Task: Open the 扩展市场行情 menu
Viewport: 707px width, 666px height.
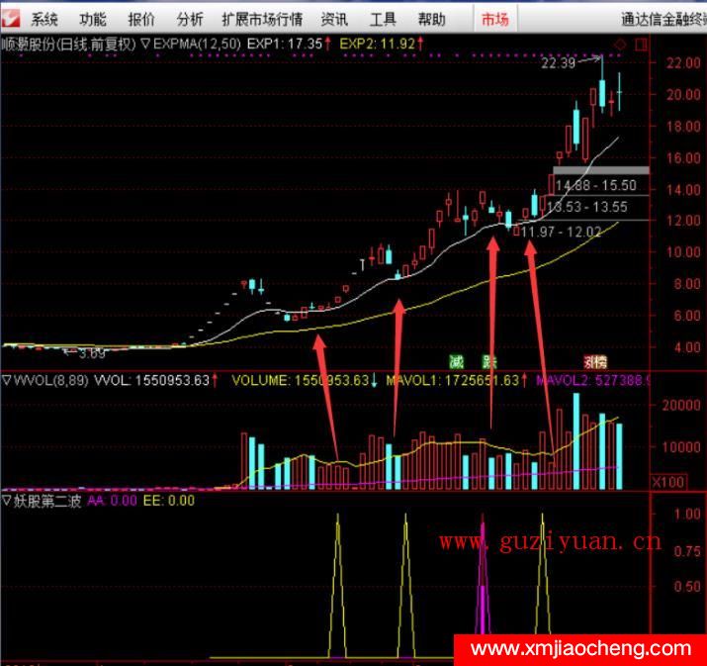Action: pos(262,19)
